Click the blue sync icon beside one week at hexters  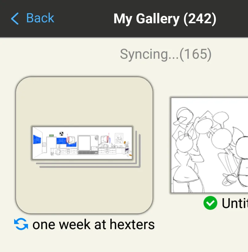point(21,224)
